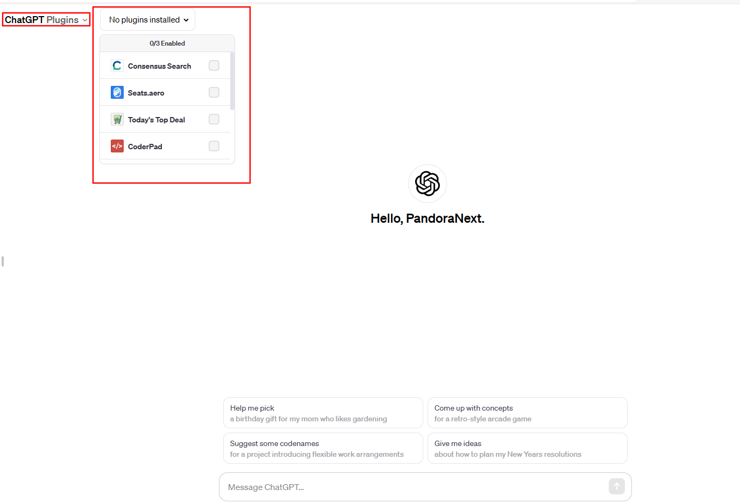The image size is (740, 504).
Task: Tick the Today's Top Deal checkbox
Action: 214,119
